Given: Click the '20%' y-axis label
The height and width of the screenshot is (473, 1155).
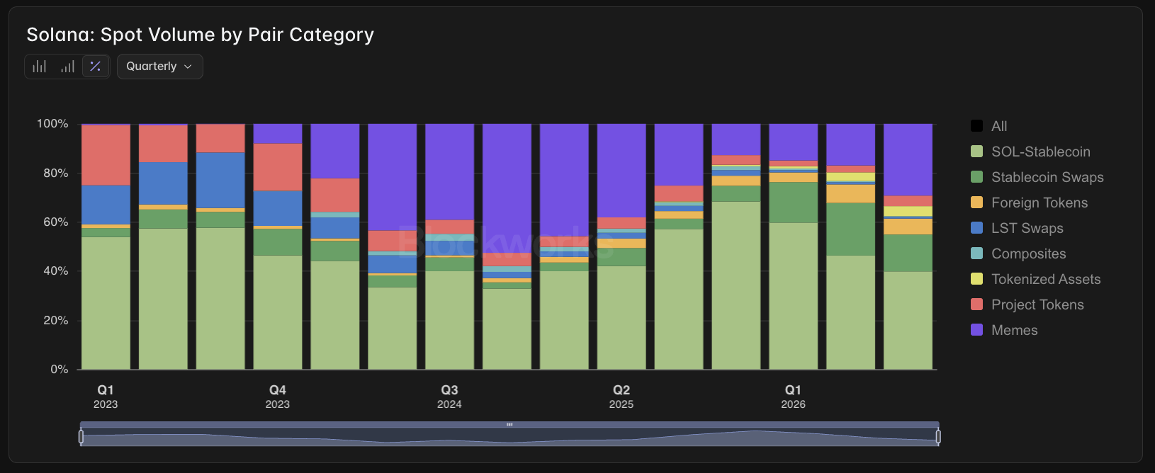Looking at the screenshot, I should [x=56, y=320].
